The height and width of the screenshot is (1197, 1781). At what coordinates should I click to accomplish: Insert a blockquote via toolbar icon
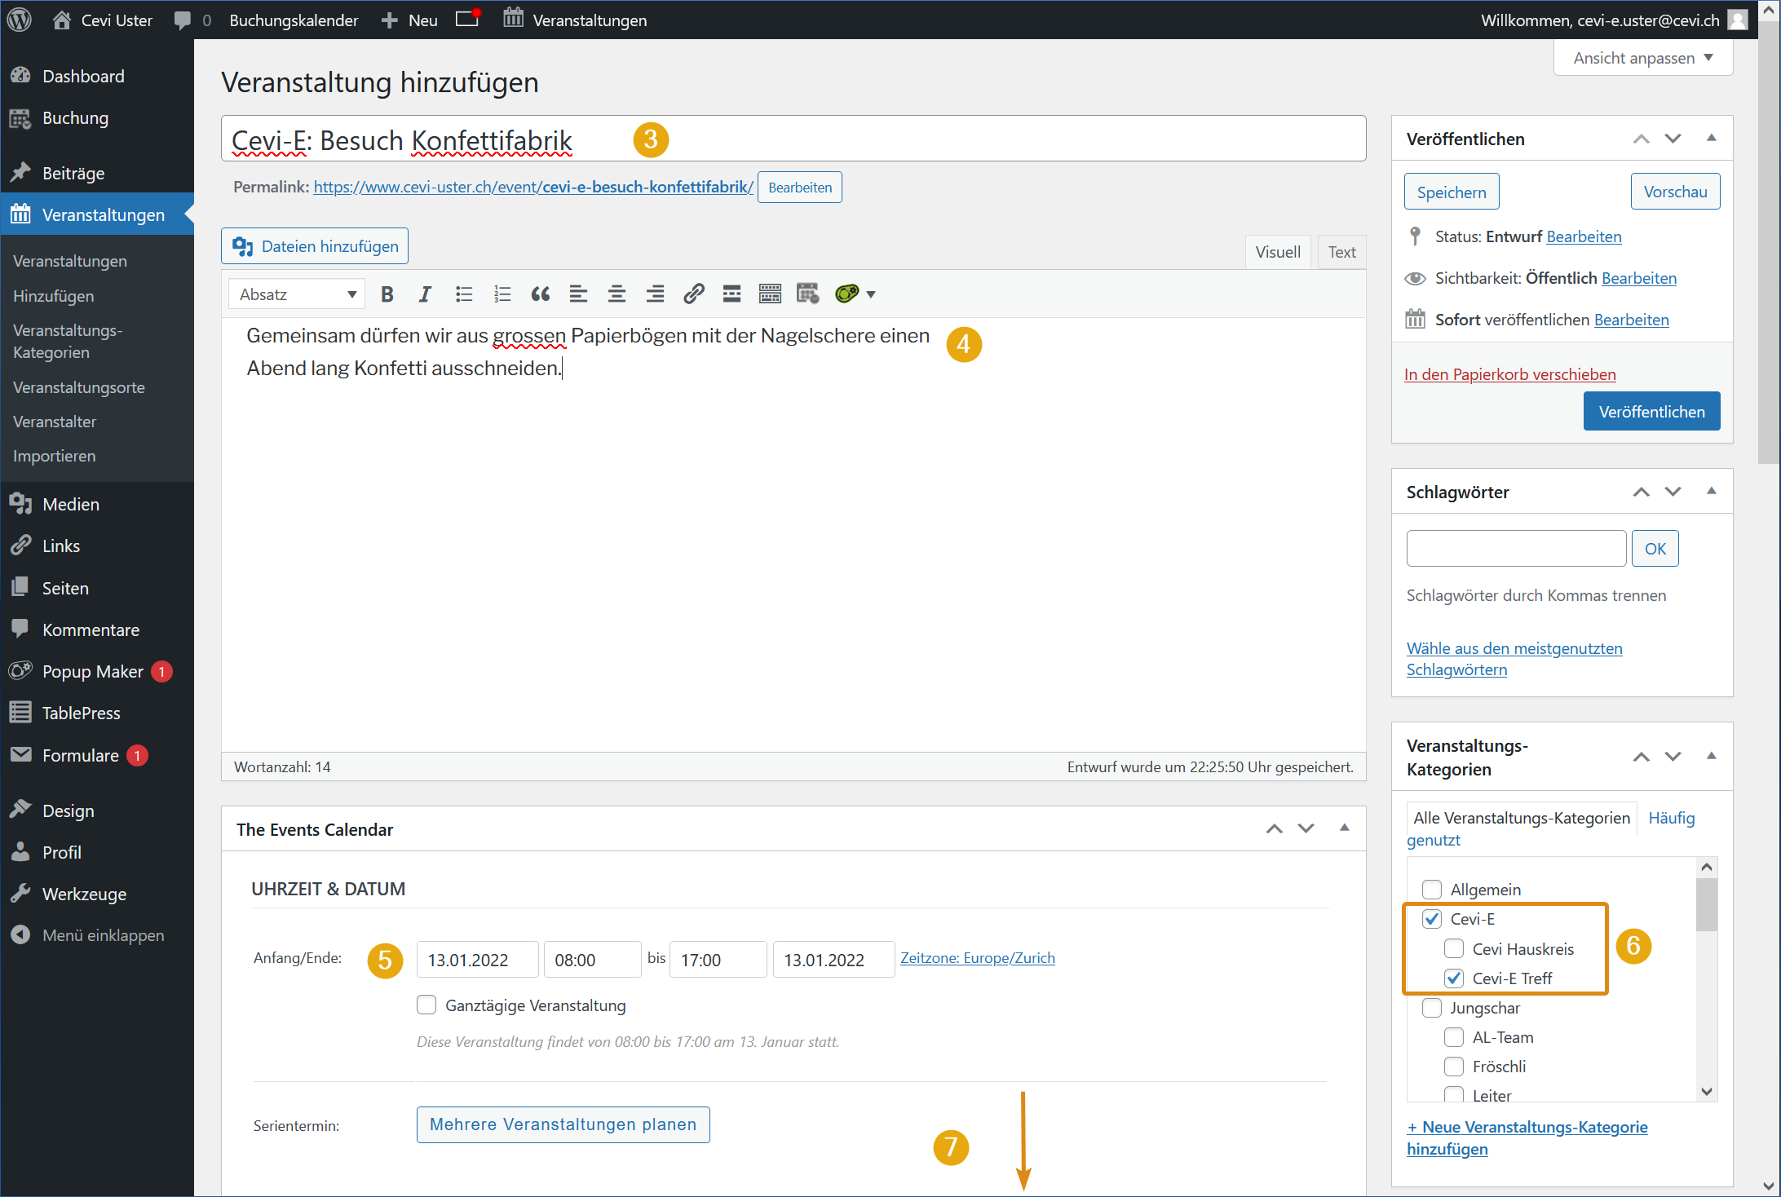coord(540,294)
